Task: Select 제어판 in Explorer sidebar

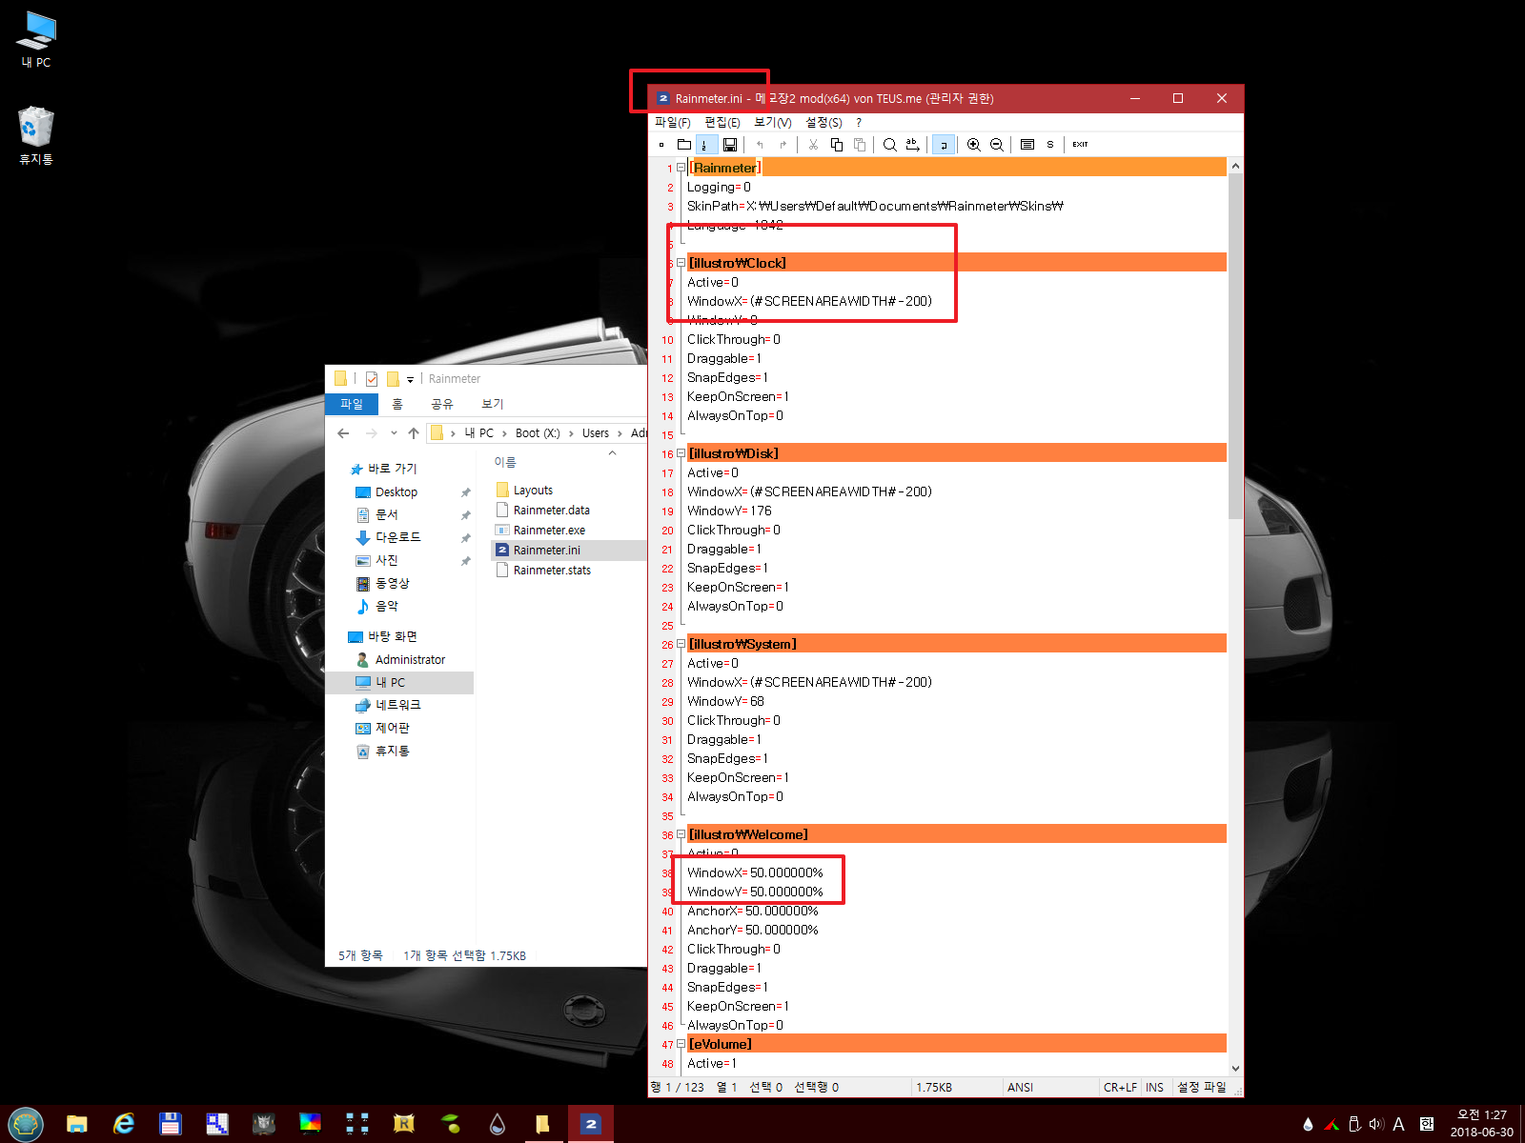Action: pos(392,728)
